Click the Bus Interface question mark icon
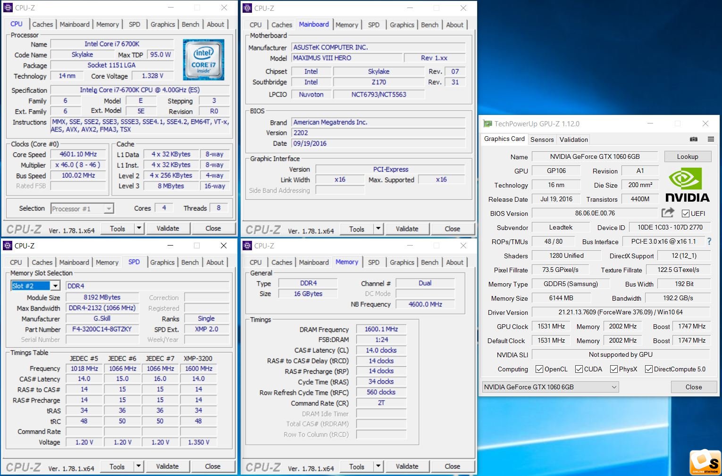This screenshot has height=476, width=722. [x=709, y=241]
